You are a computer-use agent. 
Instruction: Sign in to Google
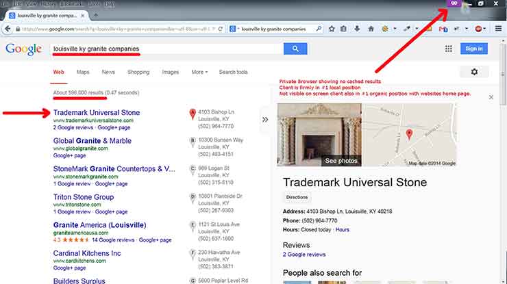pyautogui.click(x=474, y=49)
